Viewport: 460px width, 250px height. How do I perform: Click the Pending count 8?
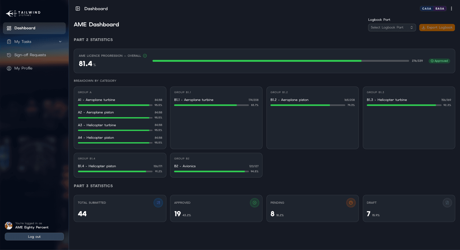coord(272,214)
